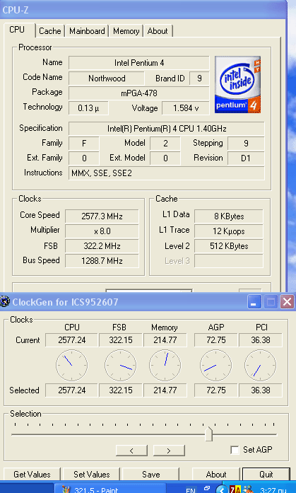Increase selection with the right arrow button
The image size is (296, 493).
(x=169, y=451)
